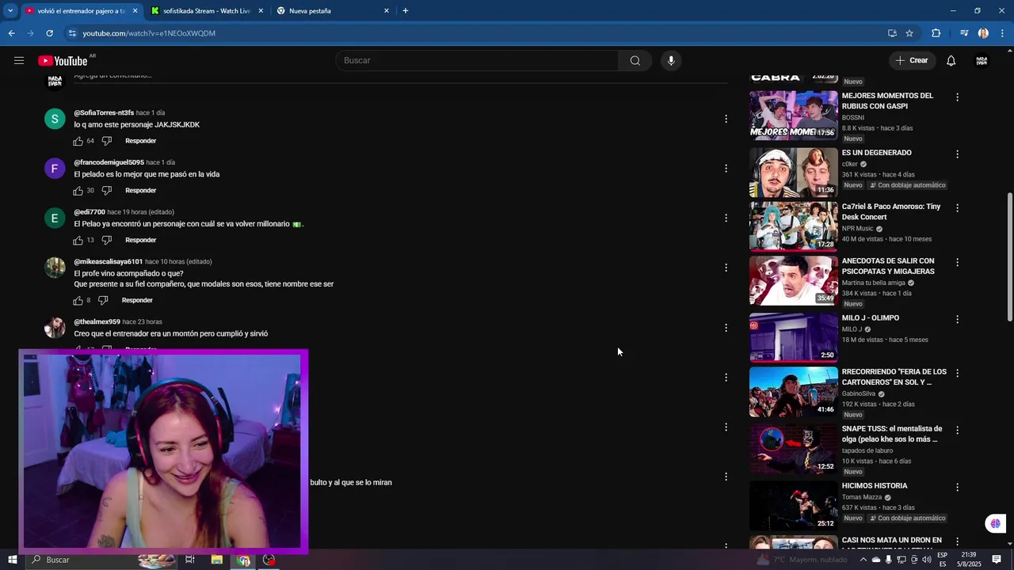
Task: Open @mikeascalisaya6101 profile avatar
Action: pyautogui.click(x=55, y=268)
